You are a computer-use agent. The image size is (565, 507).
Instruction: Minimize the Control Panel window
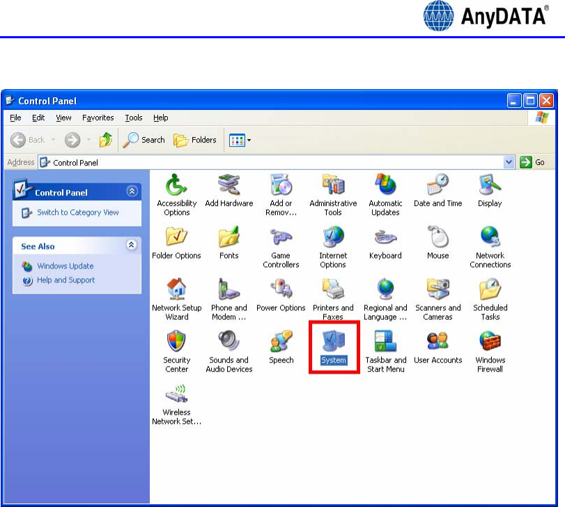pyautogui.click(x=514, y=101)
